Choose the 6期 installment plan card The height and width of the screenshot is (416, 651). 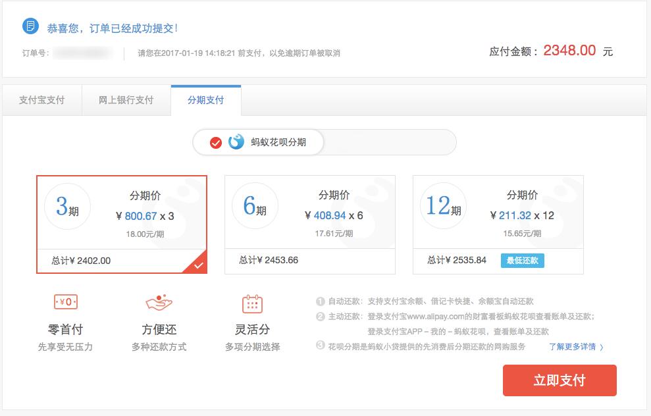[x=310, y=224]
